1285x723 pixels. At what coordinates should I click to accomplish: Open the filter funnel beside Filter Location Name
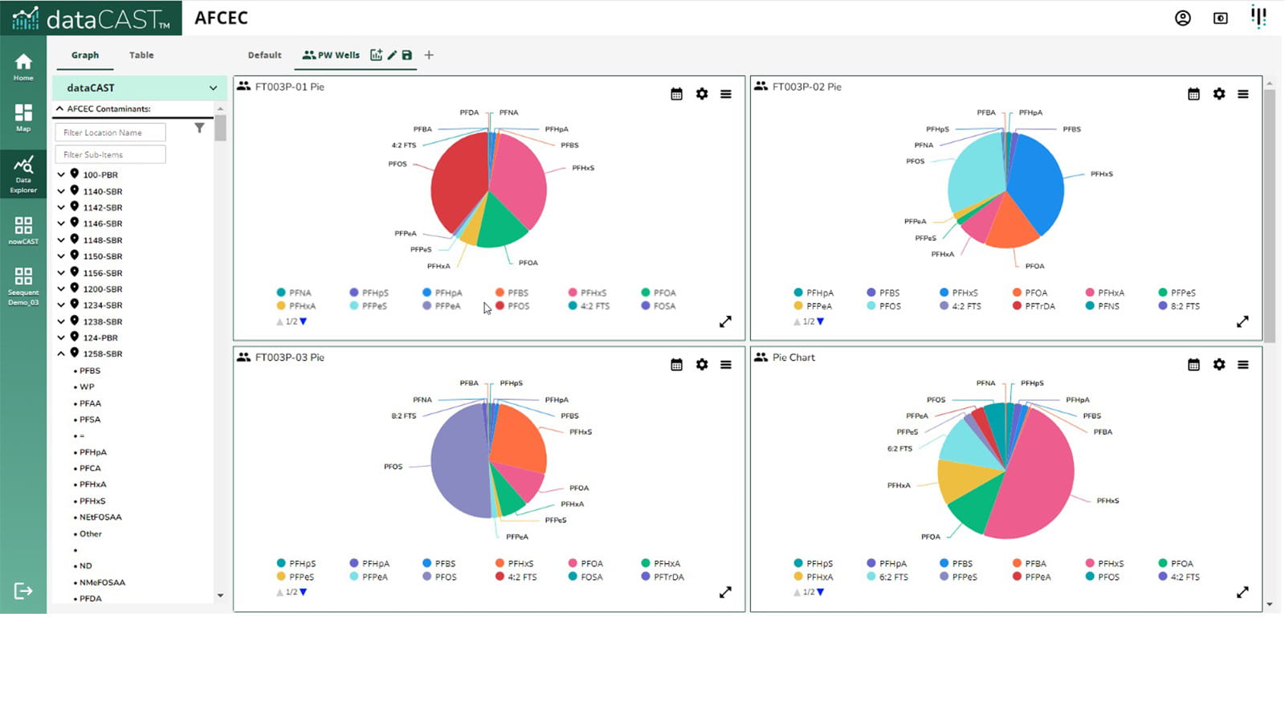click(x=199, y=127)
